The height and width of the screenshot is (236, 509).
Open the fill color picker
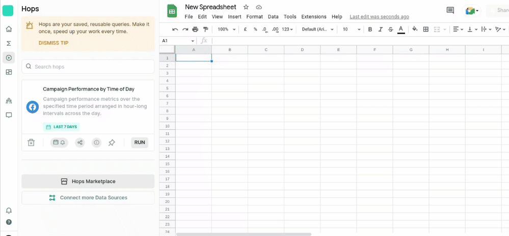(415, 29)
